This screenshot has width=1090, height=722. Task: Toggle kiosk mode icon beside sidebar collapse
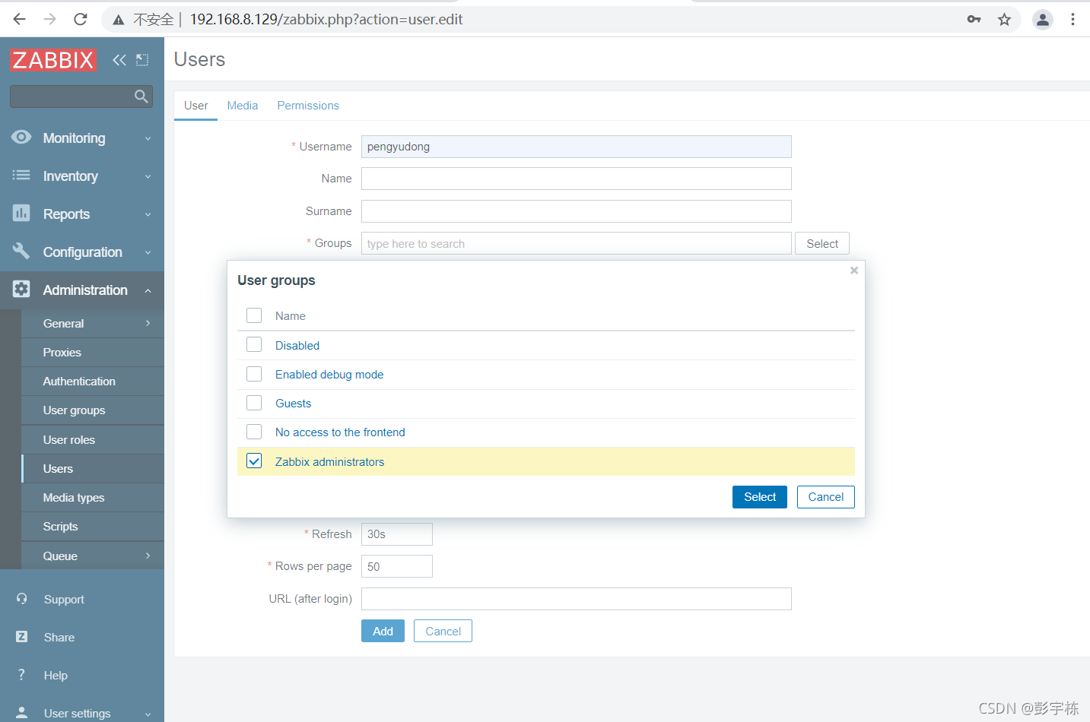click(142, 60)
